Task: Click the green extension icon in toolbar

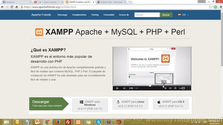Action: [216, 7]
